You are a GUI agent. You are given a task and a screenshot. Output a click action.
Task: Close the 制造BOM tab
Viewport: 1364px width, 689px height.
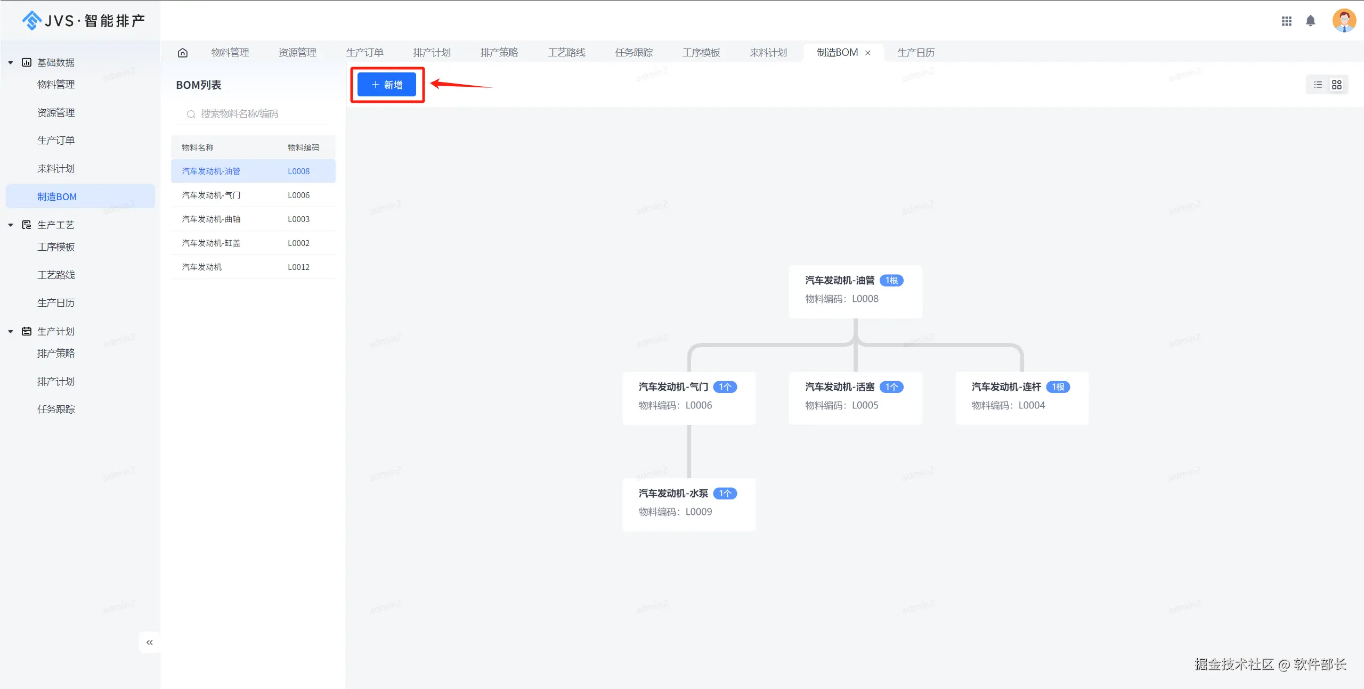868,53
